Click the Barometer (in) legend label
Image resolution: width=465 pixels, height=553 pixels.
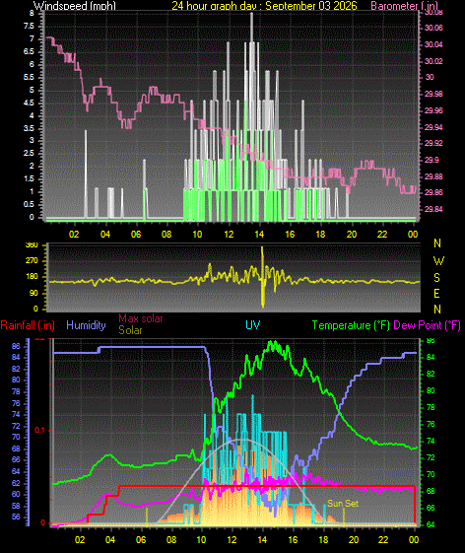tap(405, 5)
